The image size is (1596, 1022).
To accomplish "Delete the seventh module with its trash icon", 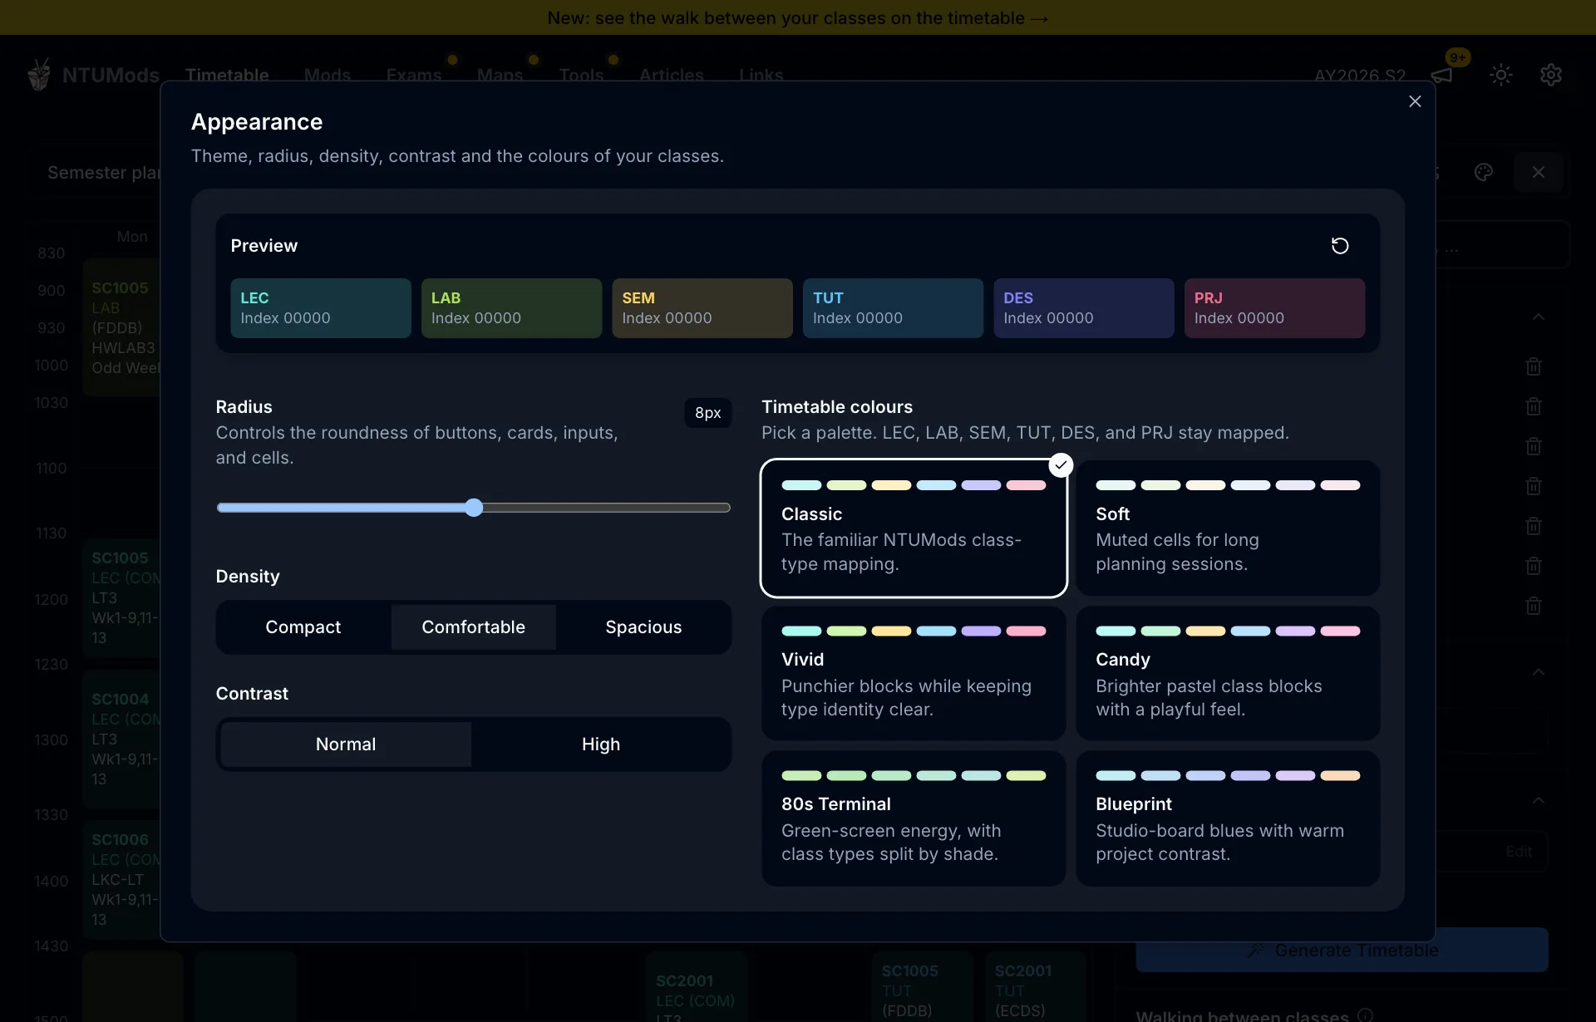I will 1534,606.
